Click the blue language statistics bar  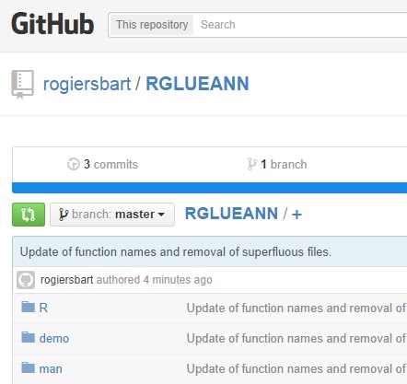[210, 188]
